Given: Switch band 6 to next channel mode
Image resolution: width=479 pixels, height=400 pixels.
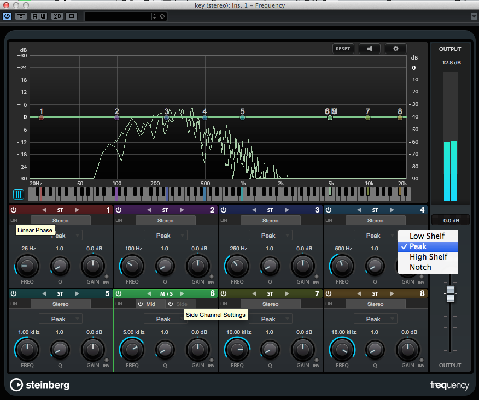Looking at the screenshot, I should 182,294.
